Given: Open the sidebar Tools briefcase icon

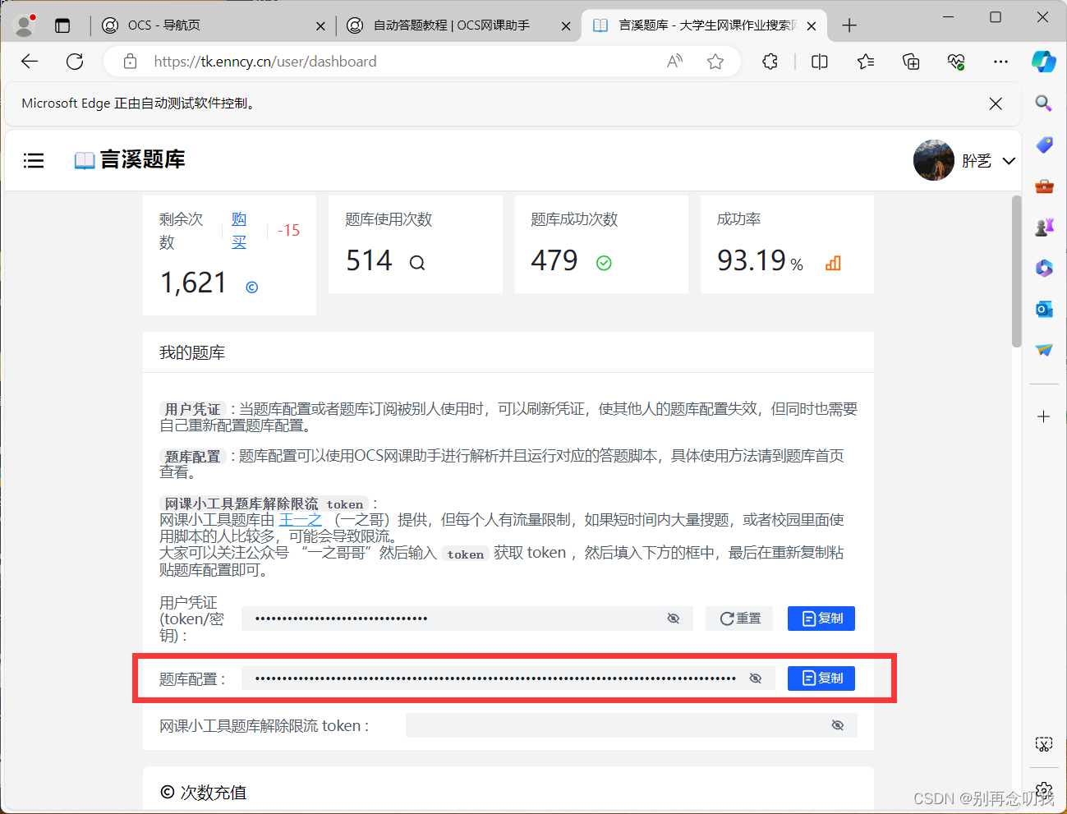Looking at the screenshot, I should pos(1044,186).
